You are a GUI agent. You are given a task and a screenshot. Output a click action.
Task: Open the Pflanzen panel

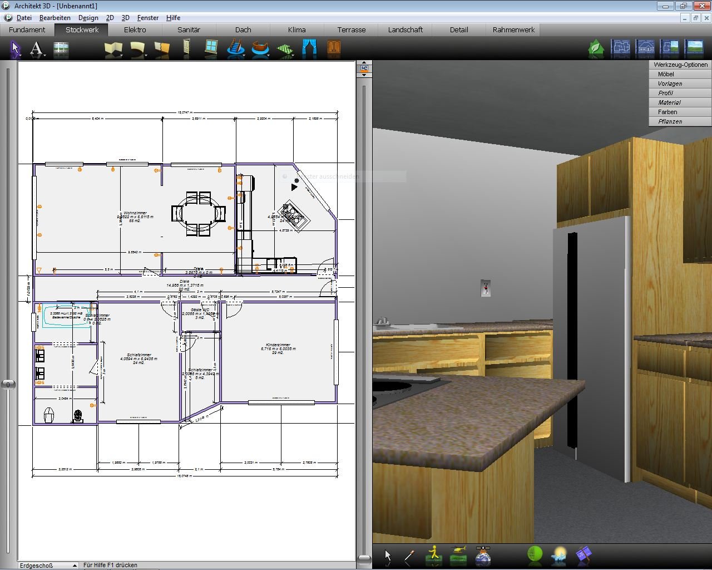(680, 121)
